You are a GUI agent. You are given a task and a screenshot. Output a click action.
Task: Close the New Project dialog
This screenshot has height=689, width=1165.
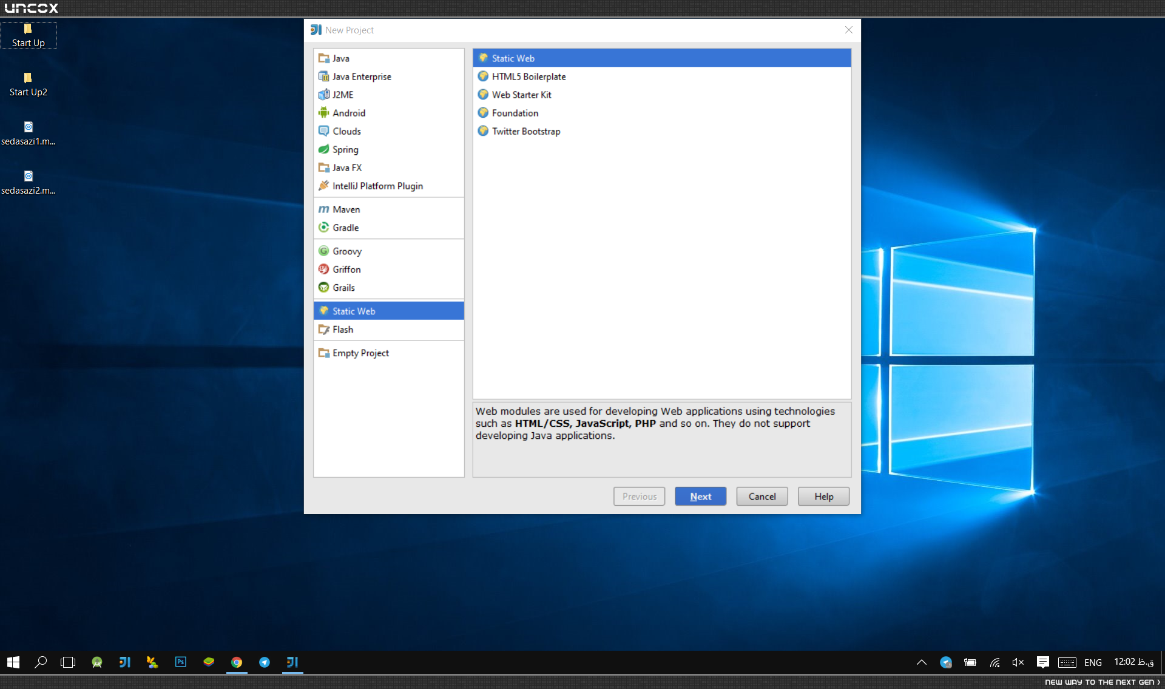coord(849,30)
